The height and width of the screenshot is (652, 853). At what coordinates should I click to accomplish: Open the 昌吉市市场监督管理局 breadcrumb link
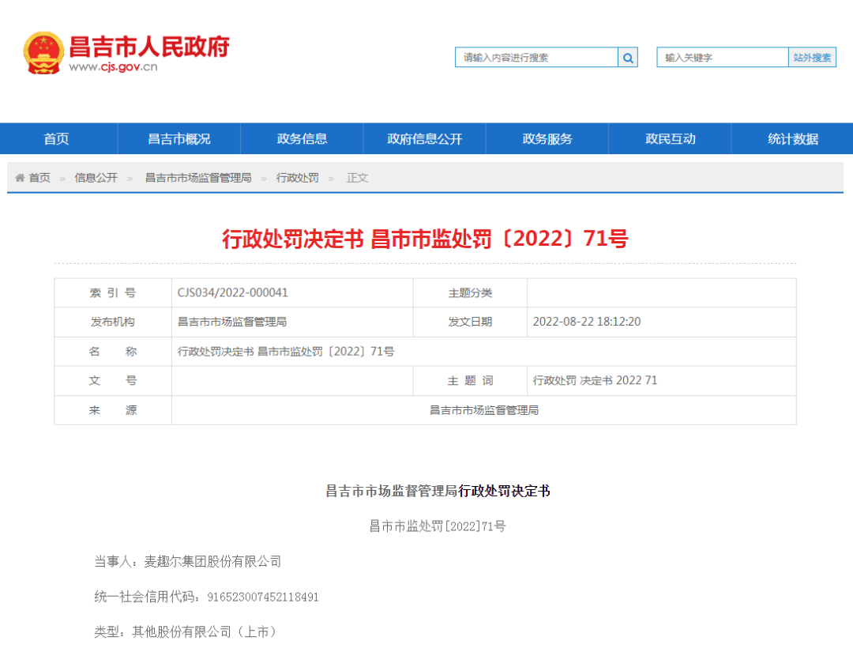[x=198, y=177]
